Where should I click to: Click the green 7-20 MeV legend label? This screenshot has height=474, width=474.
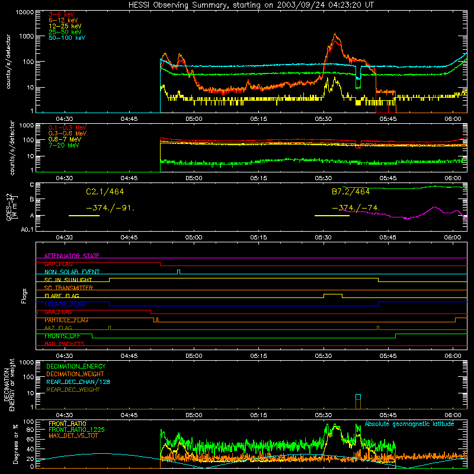tap(63, 145)
